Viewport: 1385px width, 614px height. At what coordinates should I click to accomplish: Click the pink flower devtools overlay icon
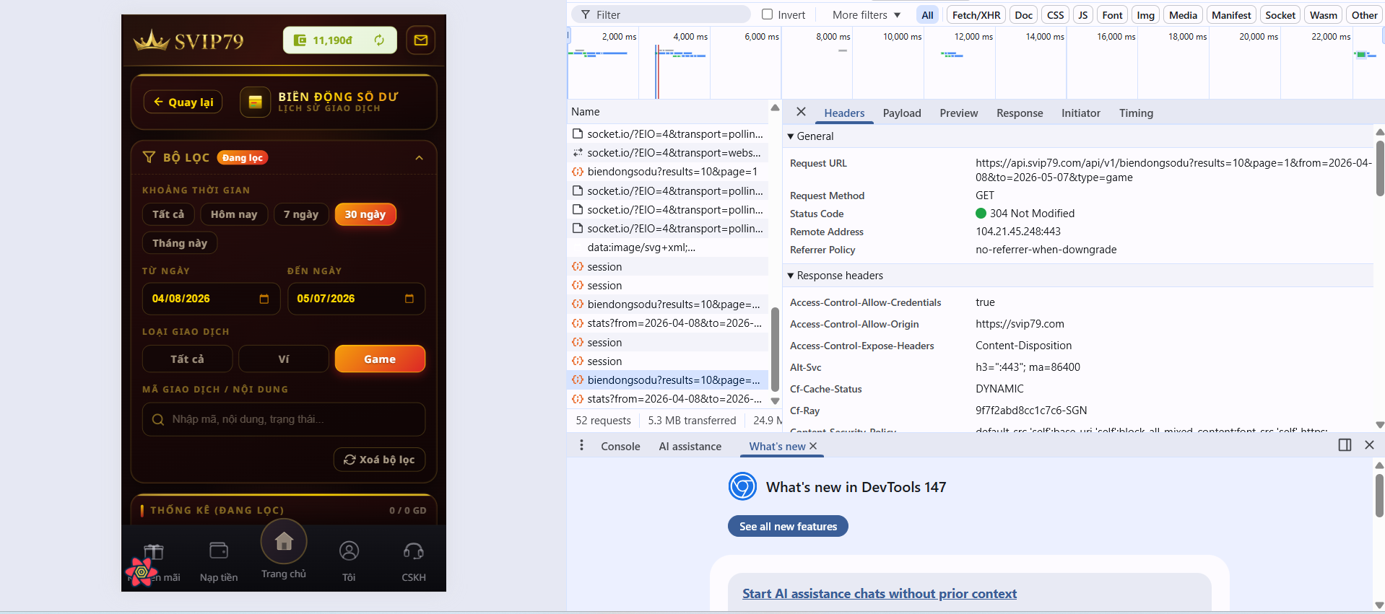pos(142,571)
